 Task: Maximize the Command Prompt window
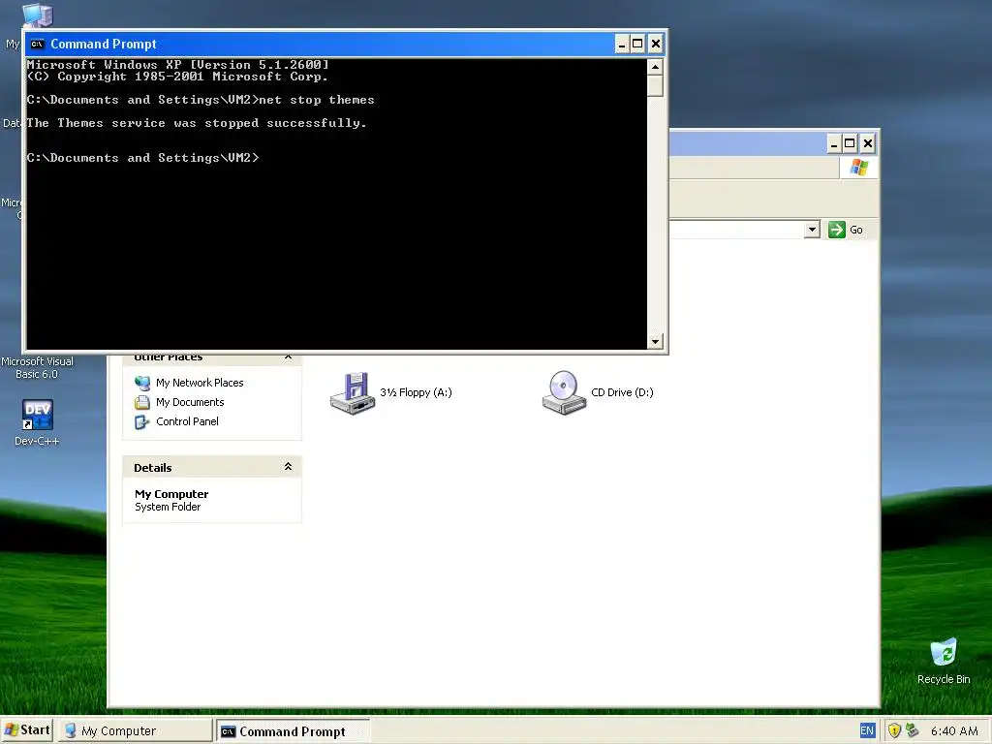pyautogui.click(x=637, y=44)
